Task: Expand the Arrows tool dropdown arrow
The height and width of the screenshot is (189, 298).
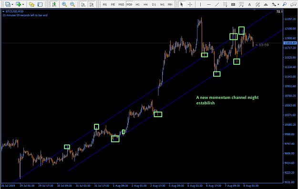Action: (278, 4)
